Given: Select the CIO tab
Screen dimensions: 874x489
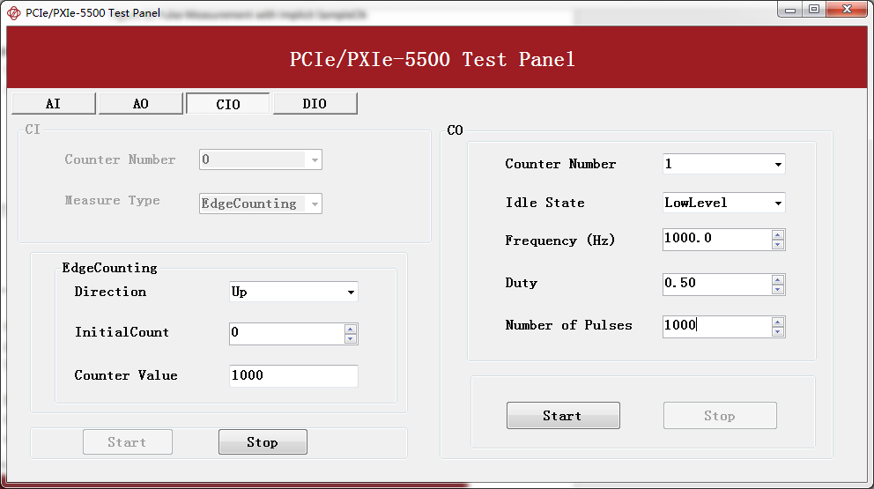Looking at the screenshot, I should point(227,104).
